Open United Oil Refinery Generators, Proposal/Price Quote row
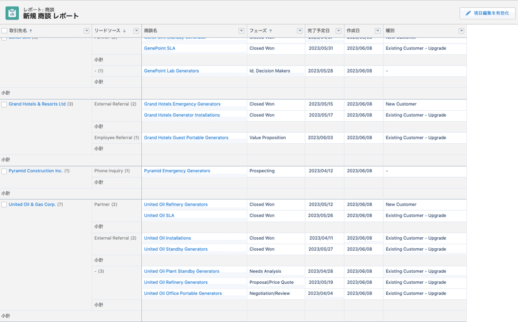518x322 pixels. click(x=175, y=282)
